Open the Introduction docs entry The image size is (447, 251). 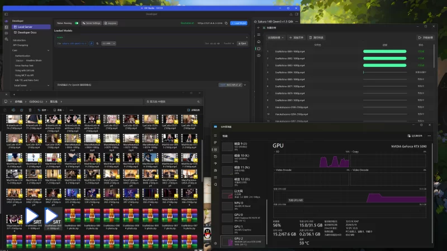20,40
